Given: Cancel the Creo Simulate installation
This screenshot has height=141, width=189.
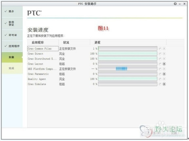Looking at the screenshot, I should click(x=164, y=84).
